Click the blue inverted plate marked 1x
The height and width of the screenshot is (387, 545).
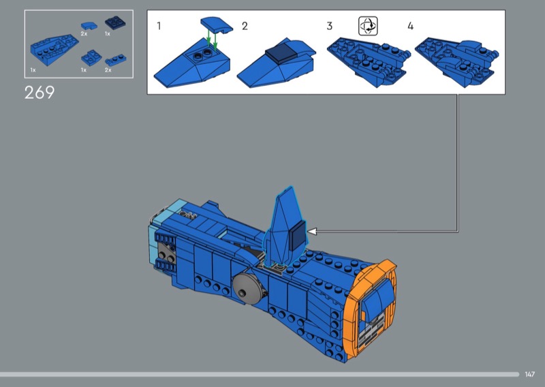pyautogui.click(x=88, y=59)
